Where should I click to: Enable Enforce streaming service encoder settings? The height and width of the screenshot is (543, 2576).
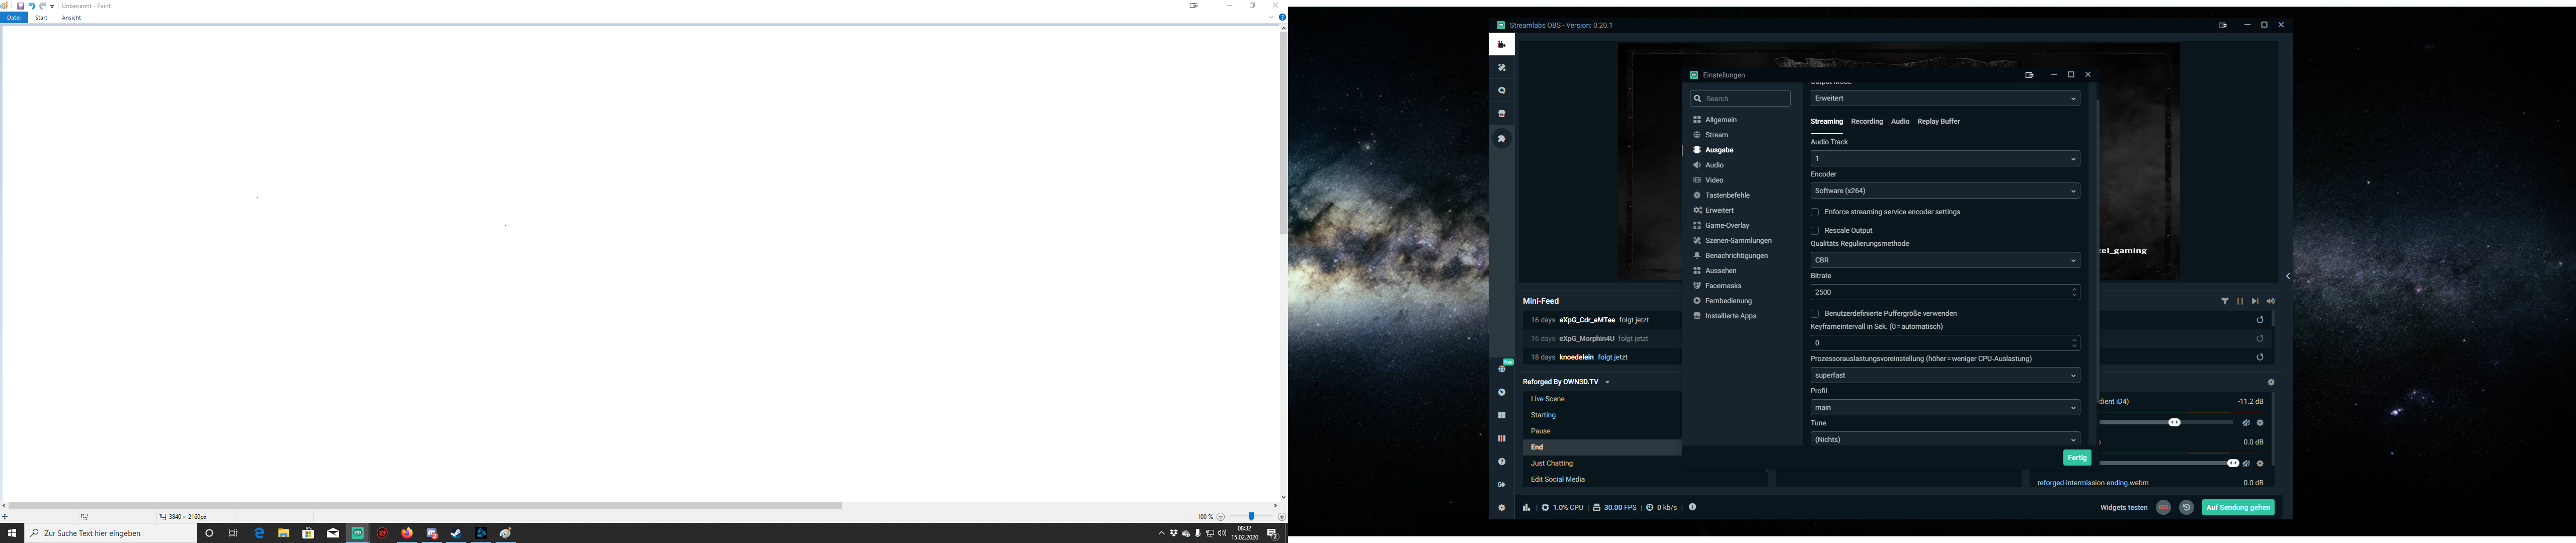1815,212
